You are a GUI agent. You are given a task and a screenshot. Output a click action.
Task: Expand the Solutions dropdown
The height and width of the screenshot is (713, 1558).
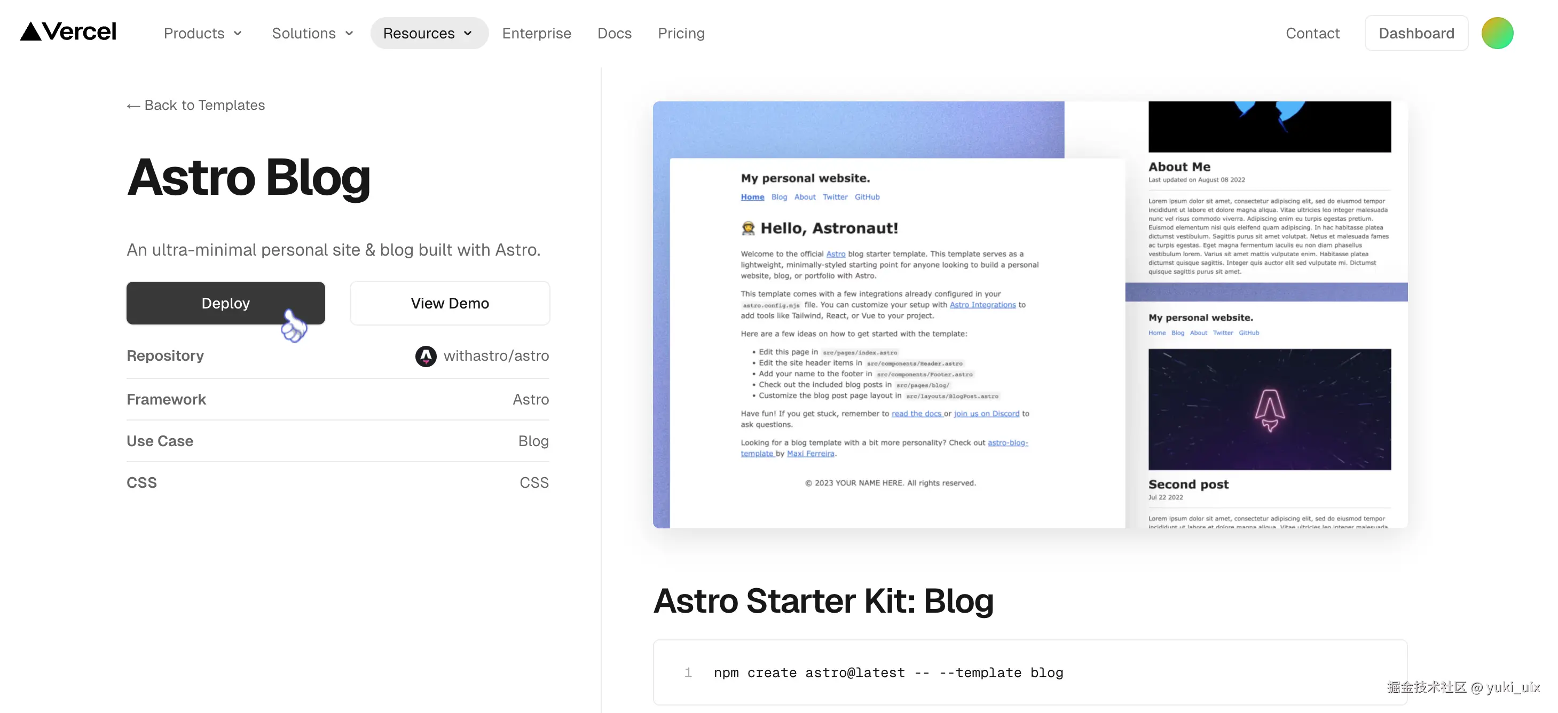312,33
